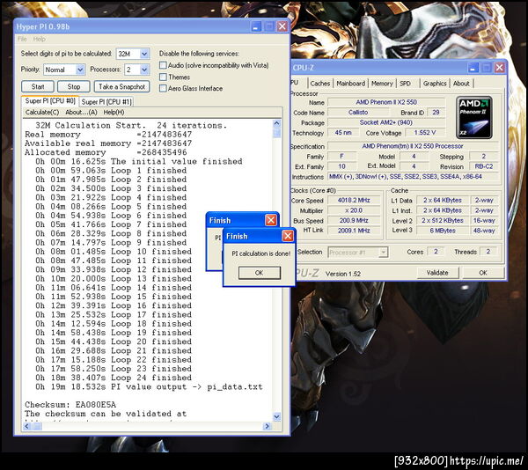Image resolution: width=528 pixels, height=470 pixels.
Task: Click the Level 3 6 MBytes value
Action: pos(443,231)
